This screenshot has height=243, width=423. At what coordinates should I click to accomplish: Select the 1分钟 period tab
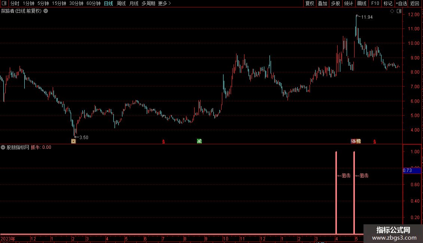click(x=28, y=3)
